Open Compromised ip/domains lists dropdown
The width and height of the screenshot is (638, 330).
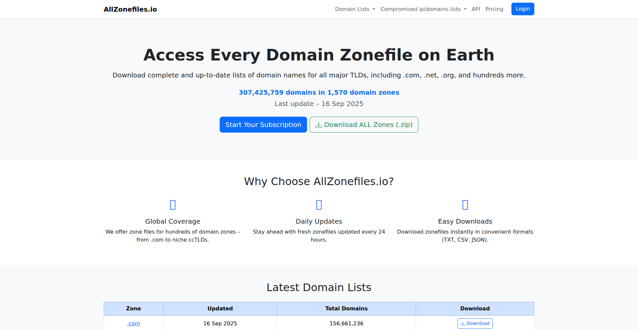pos(423,9)
